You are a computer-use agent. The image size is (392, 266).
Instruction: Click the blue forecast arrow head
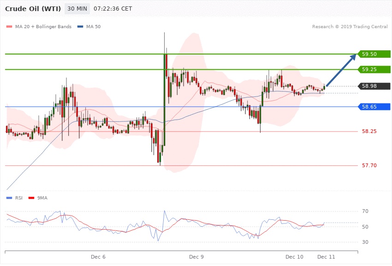[353, 56]
